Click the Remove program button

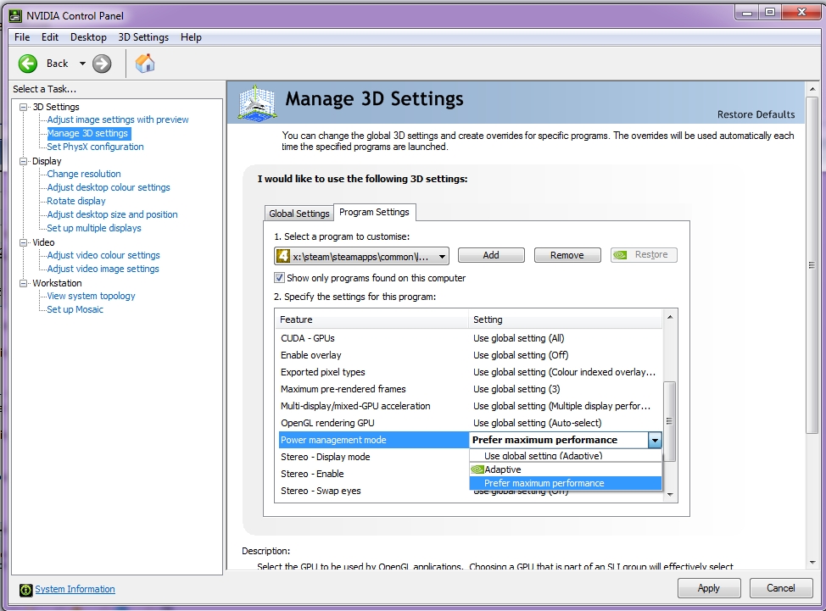(567, 255)
